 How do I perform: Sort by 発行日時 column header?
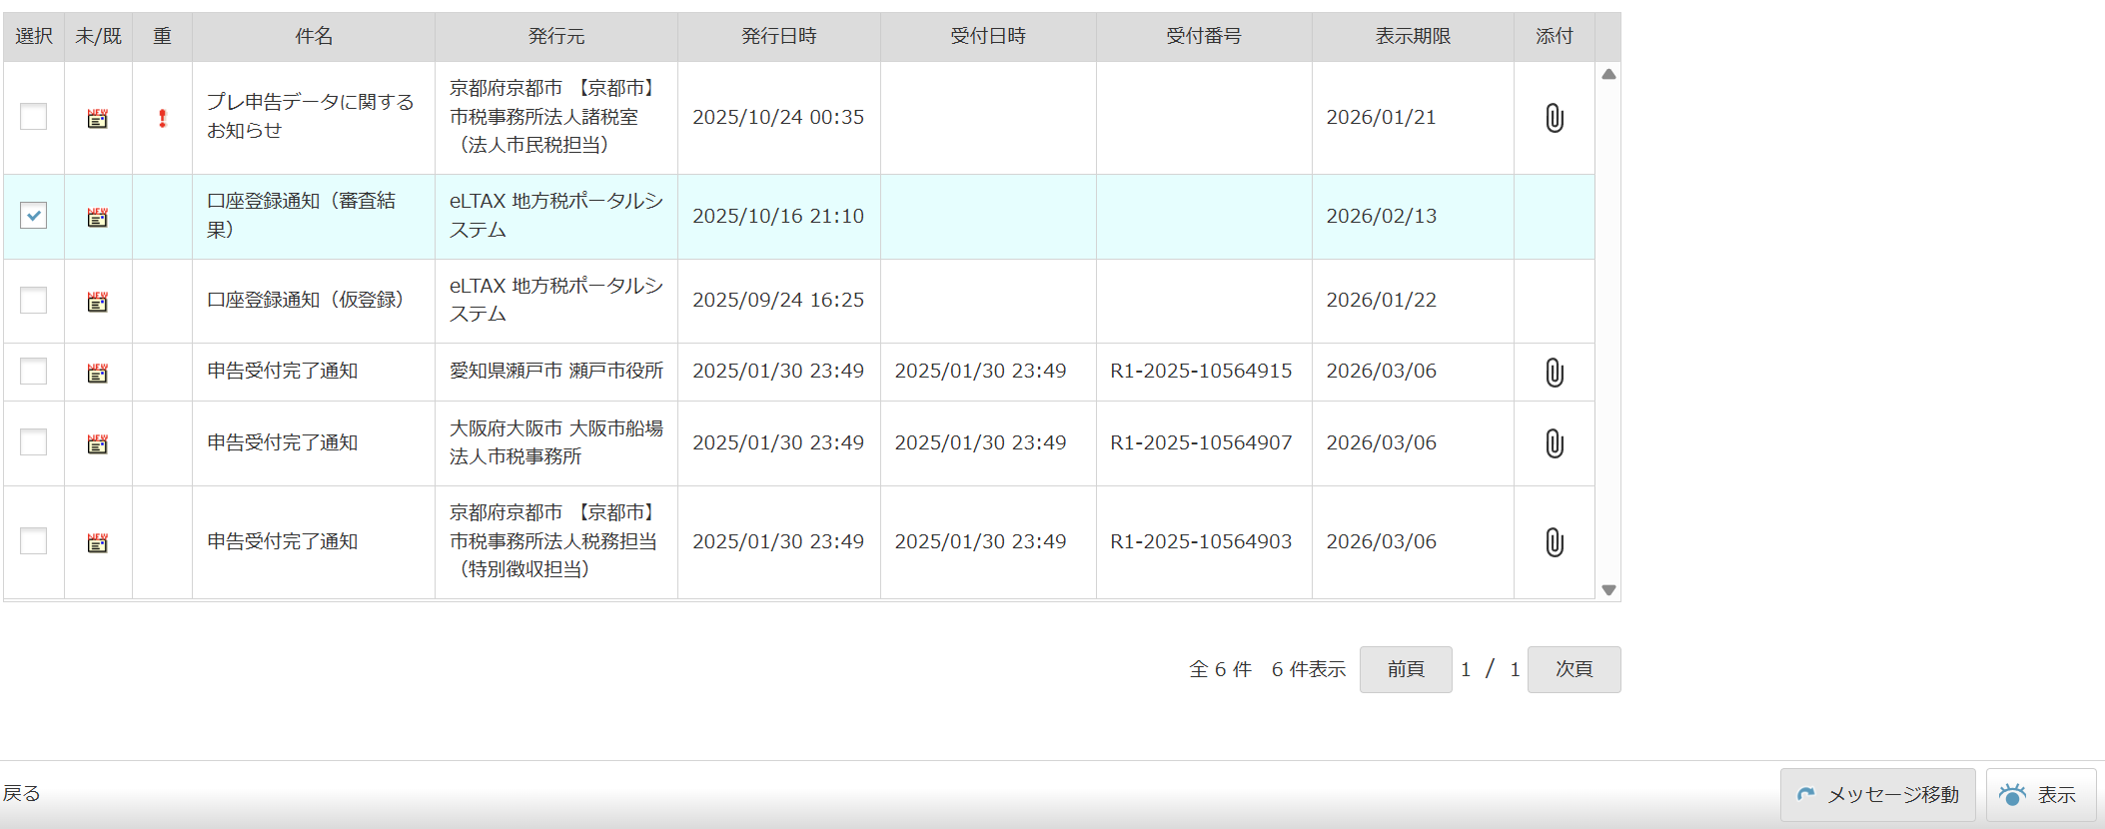click(778, 36)
